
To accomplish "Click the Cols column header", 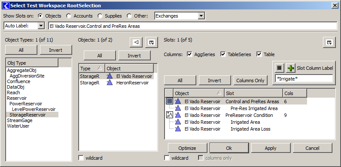I will [295, 93].
